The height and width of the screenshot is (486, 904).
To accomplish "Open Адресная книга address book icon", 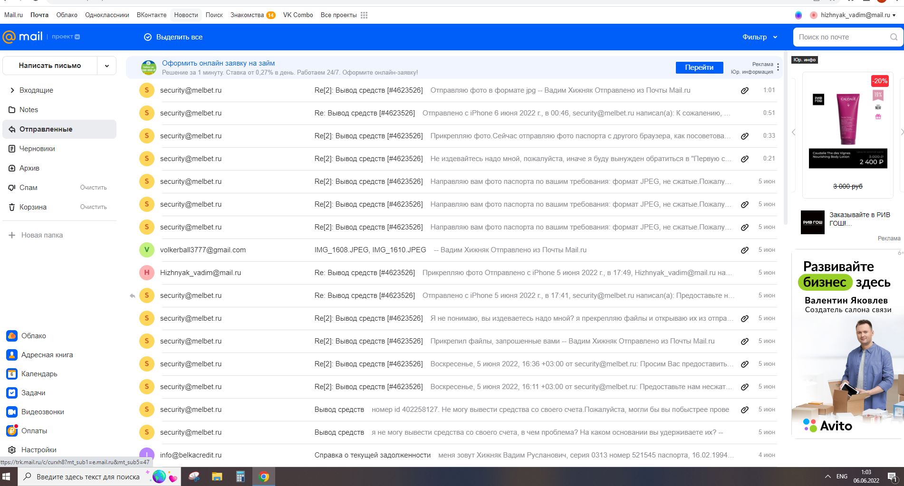I will pos(12,355).
